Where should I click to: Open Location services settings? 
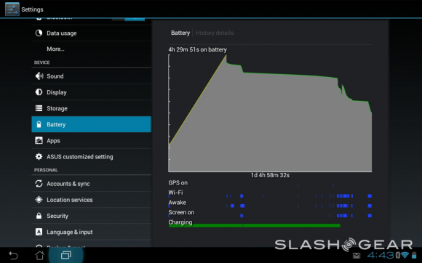[x=91, y=200]
